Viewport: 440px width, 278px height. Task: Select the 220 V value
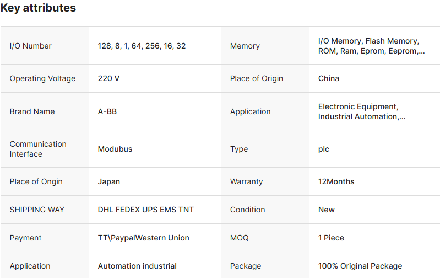[108, 78]
